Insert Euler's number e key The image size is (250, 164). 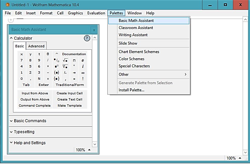(83, 60)
